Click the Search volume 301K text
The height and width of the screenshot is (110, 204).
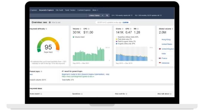pyautogui.click(x=38, y=80)
